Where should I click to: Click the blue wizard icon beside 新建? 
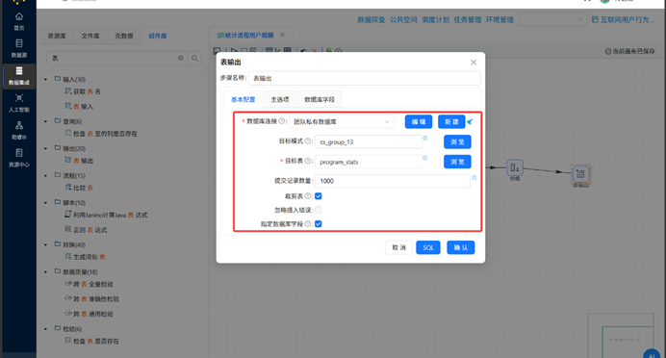pyautogui.click(x=470, y=122)
